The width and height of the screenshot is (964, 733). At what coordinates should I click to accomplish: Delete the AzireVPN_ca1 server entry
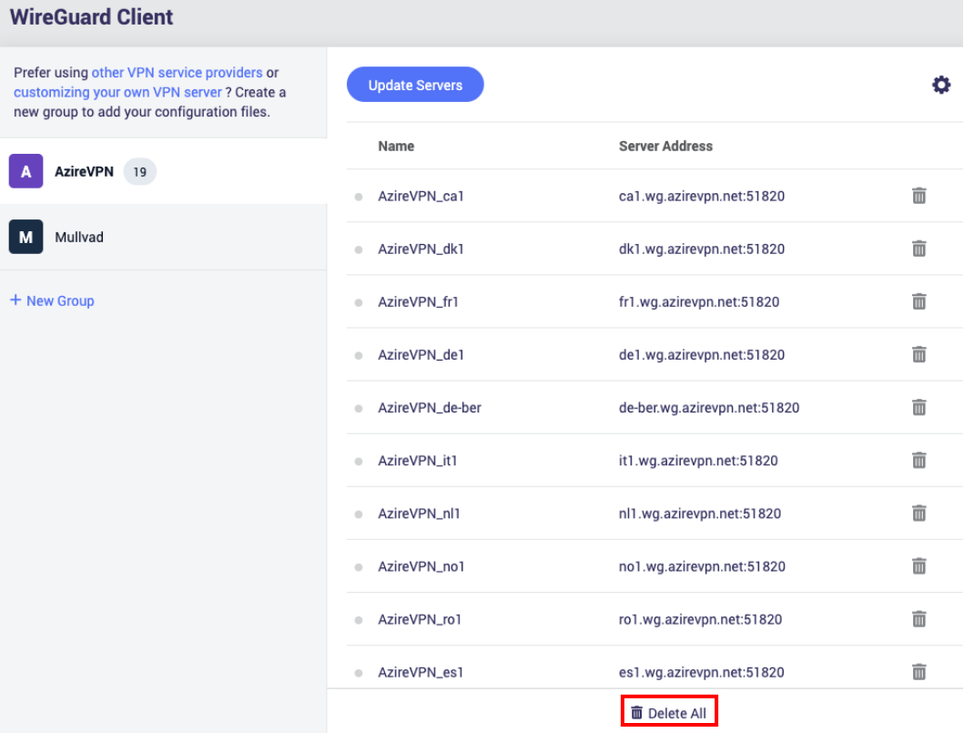(x=919, y=196)
